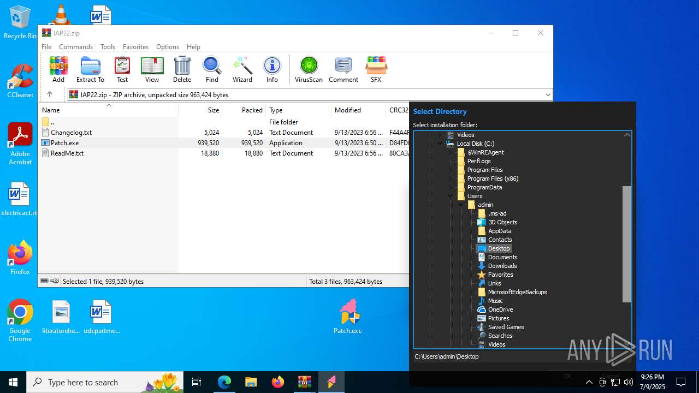Open the Recycle Bin desktop icon
Viewport: 699px width, 393px height.
pyautogui.click(x=20, y=22)
